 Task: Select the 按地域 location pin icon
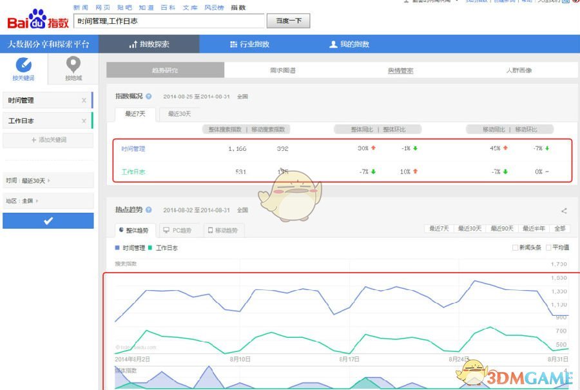coord(73,66)
